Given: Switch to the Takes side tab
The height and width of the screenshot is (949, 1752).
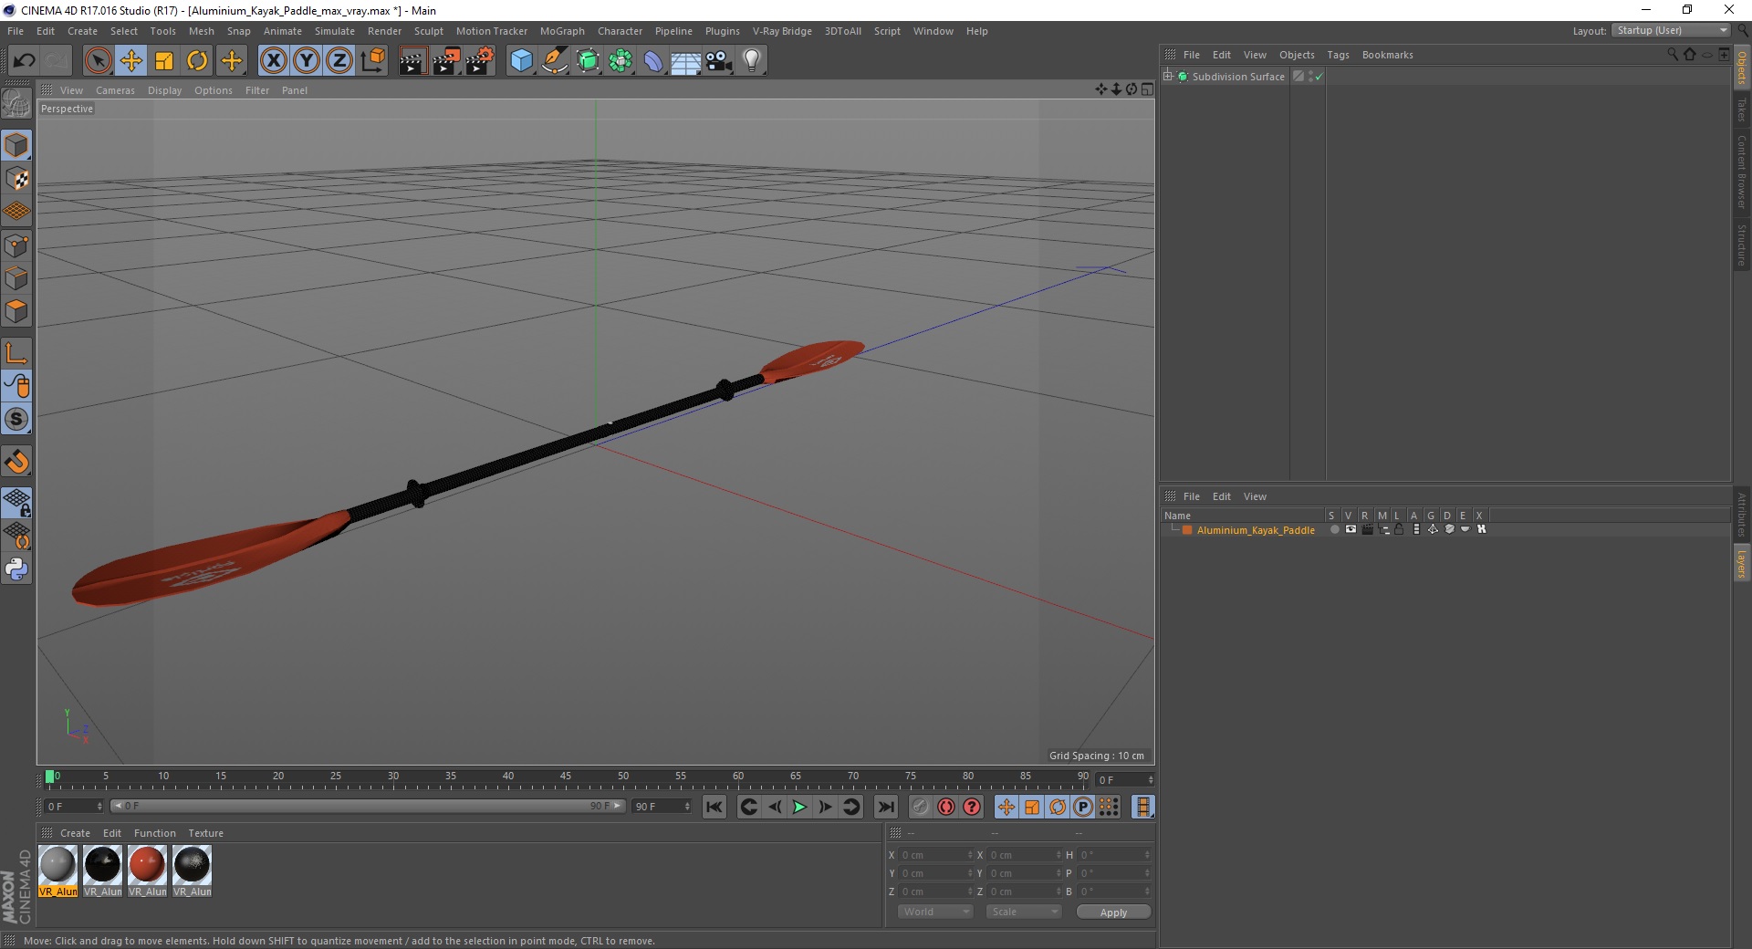Looking at the screenshot, I should pos(1742,109).
